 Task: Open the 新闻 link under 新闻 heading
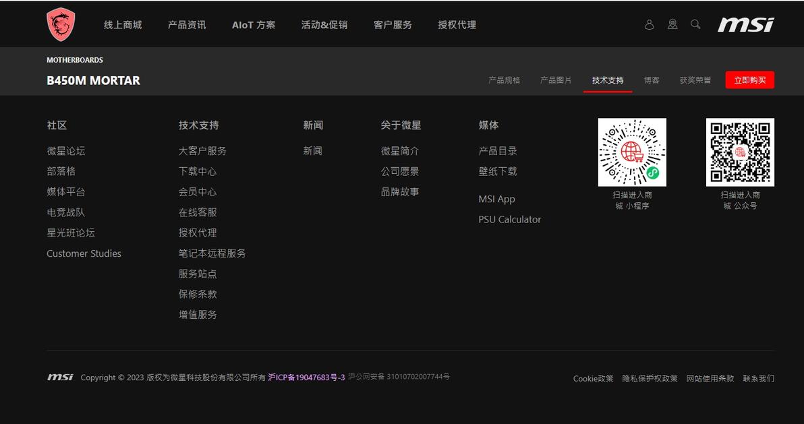[313, 151]
